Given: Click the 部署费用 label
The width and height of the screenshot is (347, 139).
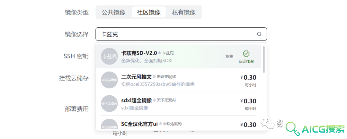Looking at the screenshot, I should pos(77,109).
